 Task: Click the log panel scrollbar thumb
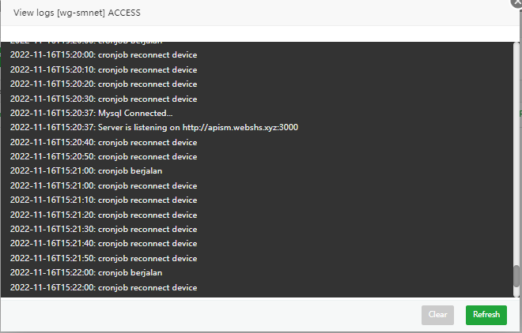[x=516, y=277]
